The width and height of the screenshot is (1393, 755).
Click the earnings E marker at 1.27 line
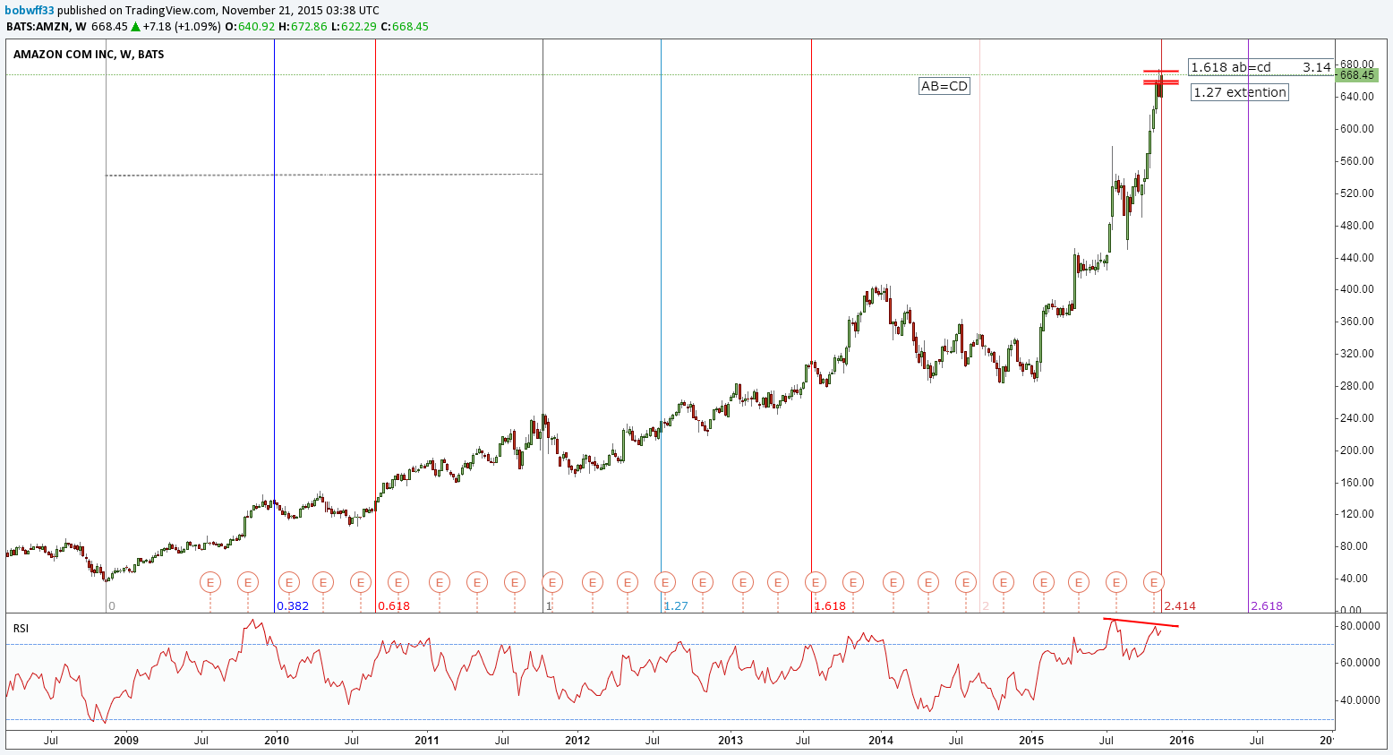click(x=665, y=582)
